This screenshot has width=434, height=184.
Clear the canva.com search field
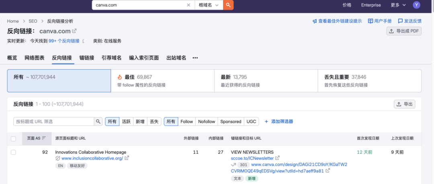tap(188, 5)
